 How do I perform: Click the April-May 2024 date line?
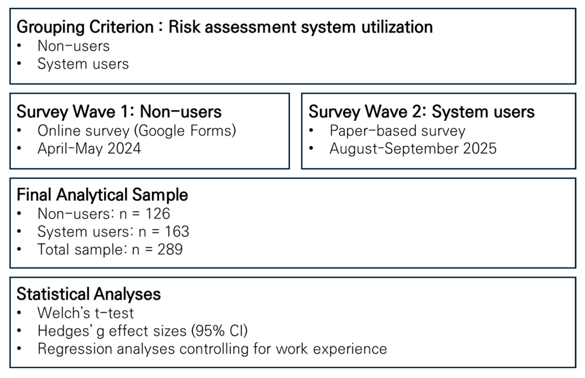pyautogui.click(x=89, y=149)
